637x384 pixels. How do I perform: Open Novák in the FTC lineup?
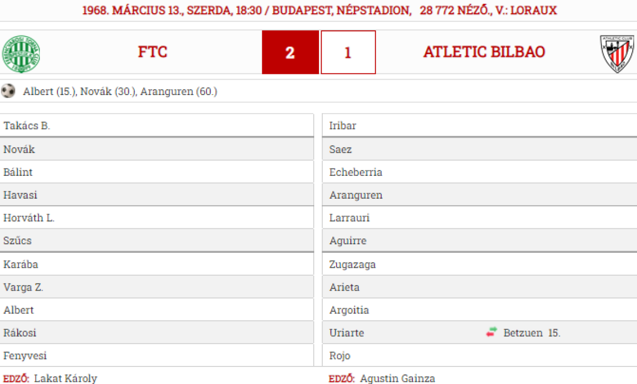click(19, 149)
